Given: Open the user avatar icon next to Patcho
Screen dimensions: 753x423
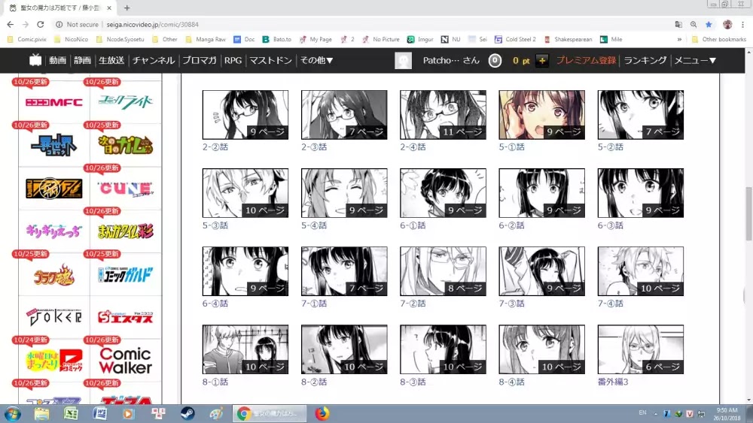Looking at the screenshot, I should [x=404, y=61].
